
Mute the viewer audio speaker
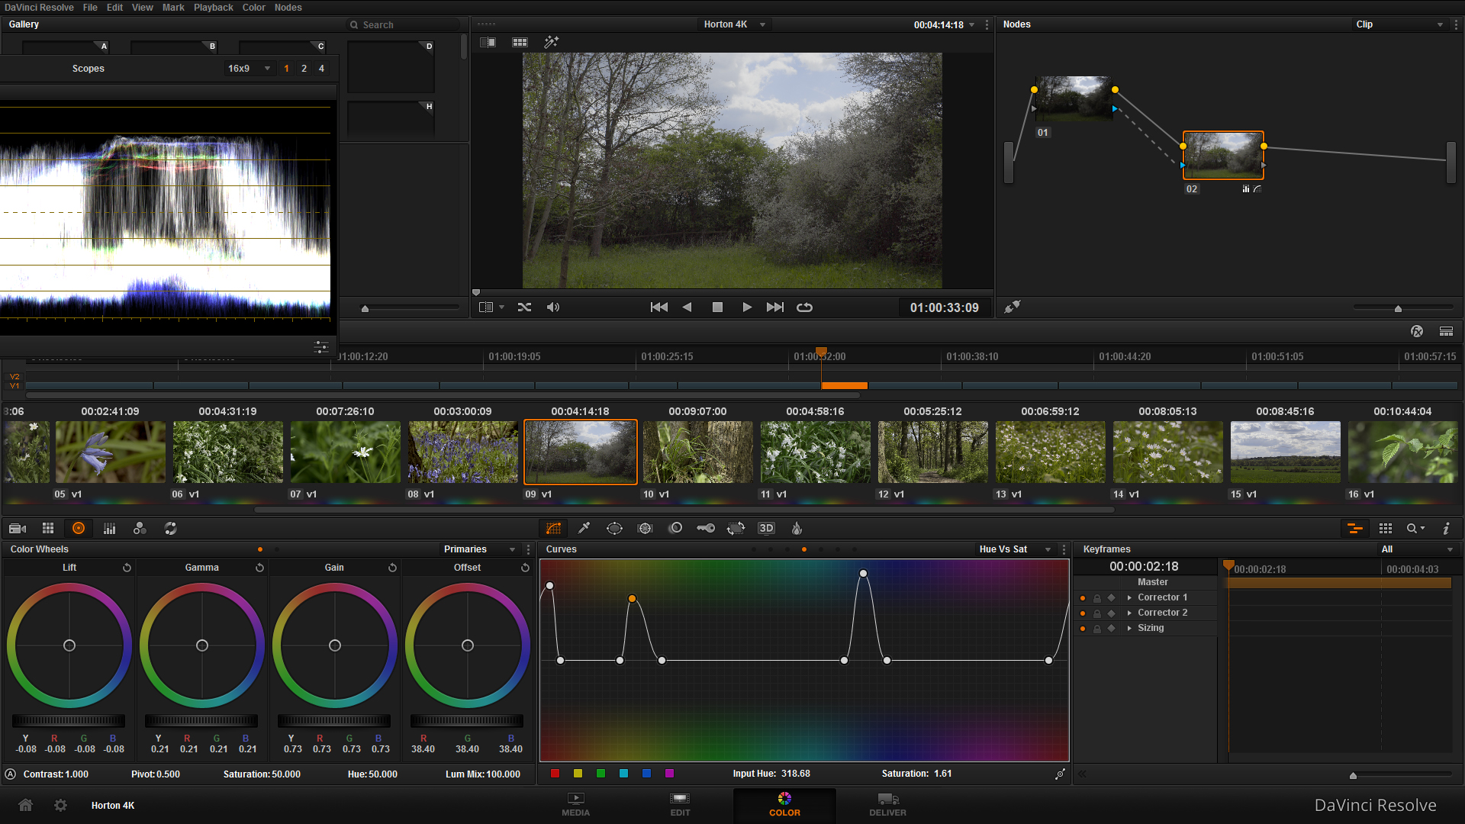click(553, 307)
